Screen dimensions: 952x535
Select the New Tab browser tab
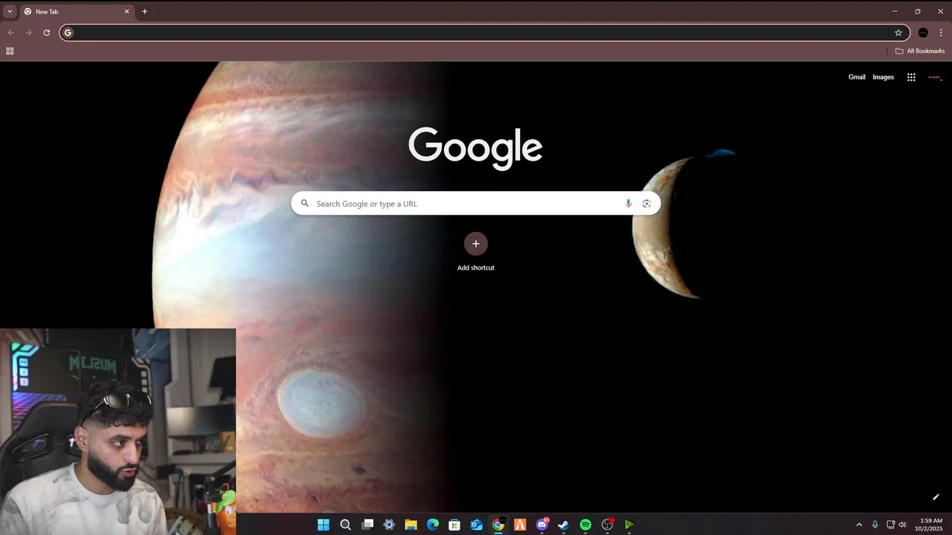(x=77, y=12)
